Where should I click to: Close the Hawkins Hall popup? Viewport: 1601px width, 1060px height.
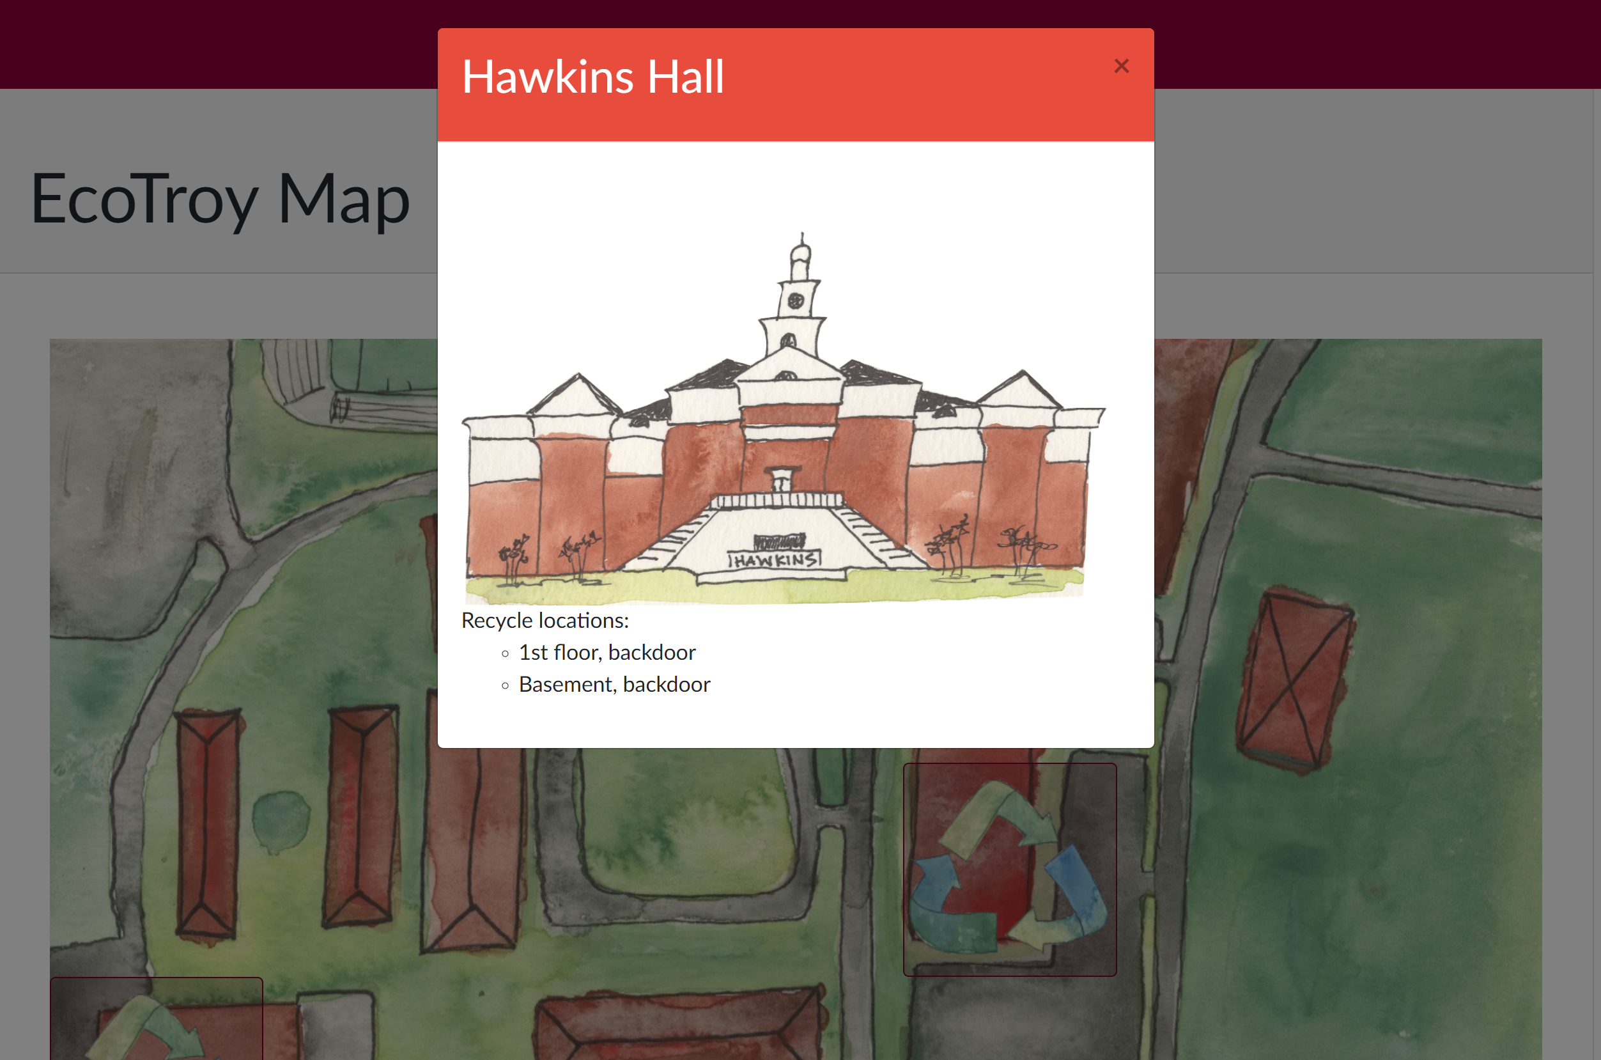[1121, 66]
